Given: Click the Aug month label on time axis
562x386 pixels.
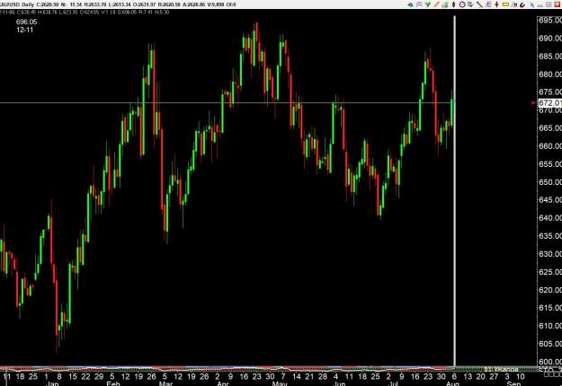Looking at the screenshot, I should tap(452, 383).
